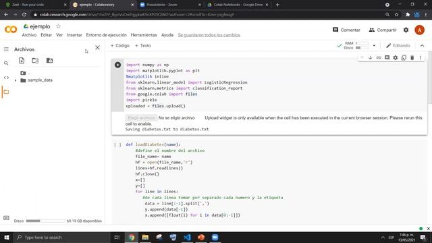Open Visual Studio Code from taskbar
Image resolution: width=432 pixels, height=243 pixels.
(x=187, y=237)
